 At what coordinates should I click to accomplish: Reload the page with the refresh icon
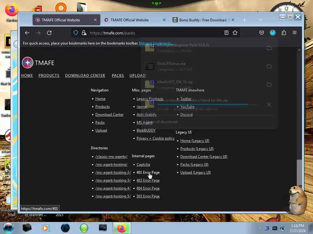pos(49,33)
